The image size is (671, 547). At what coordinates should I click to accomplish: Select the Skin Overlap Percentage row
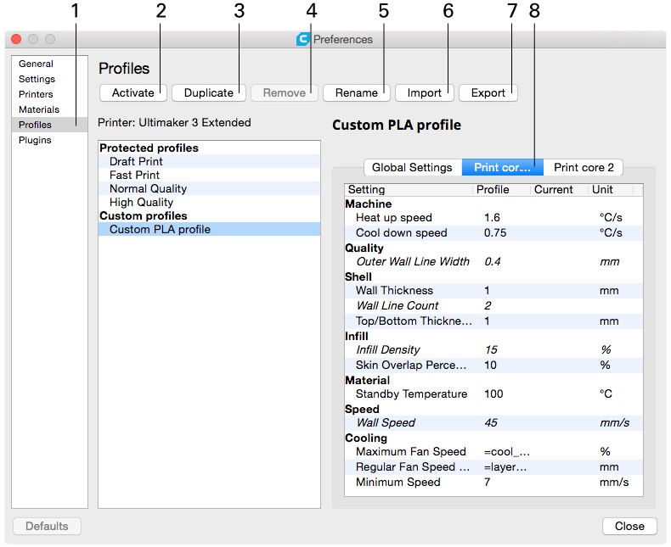click(493, 366)
